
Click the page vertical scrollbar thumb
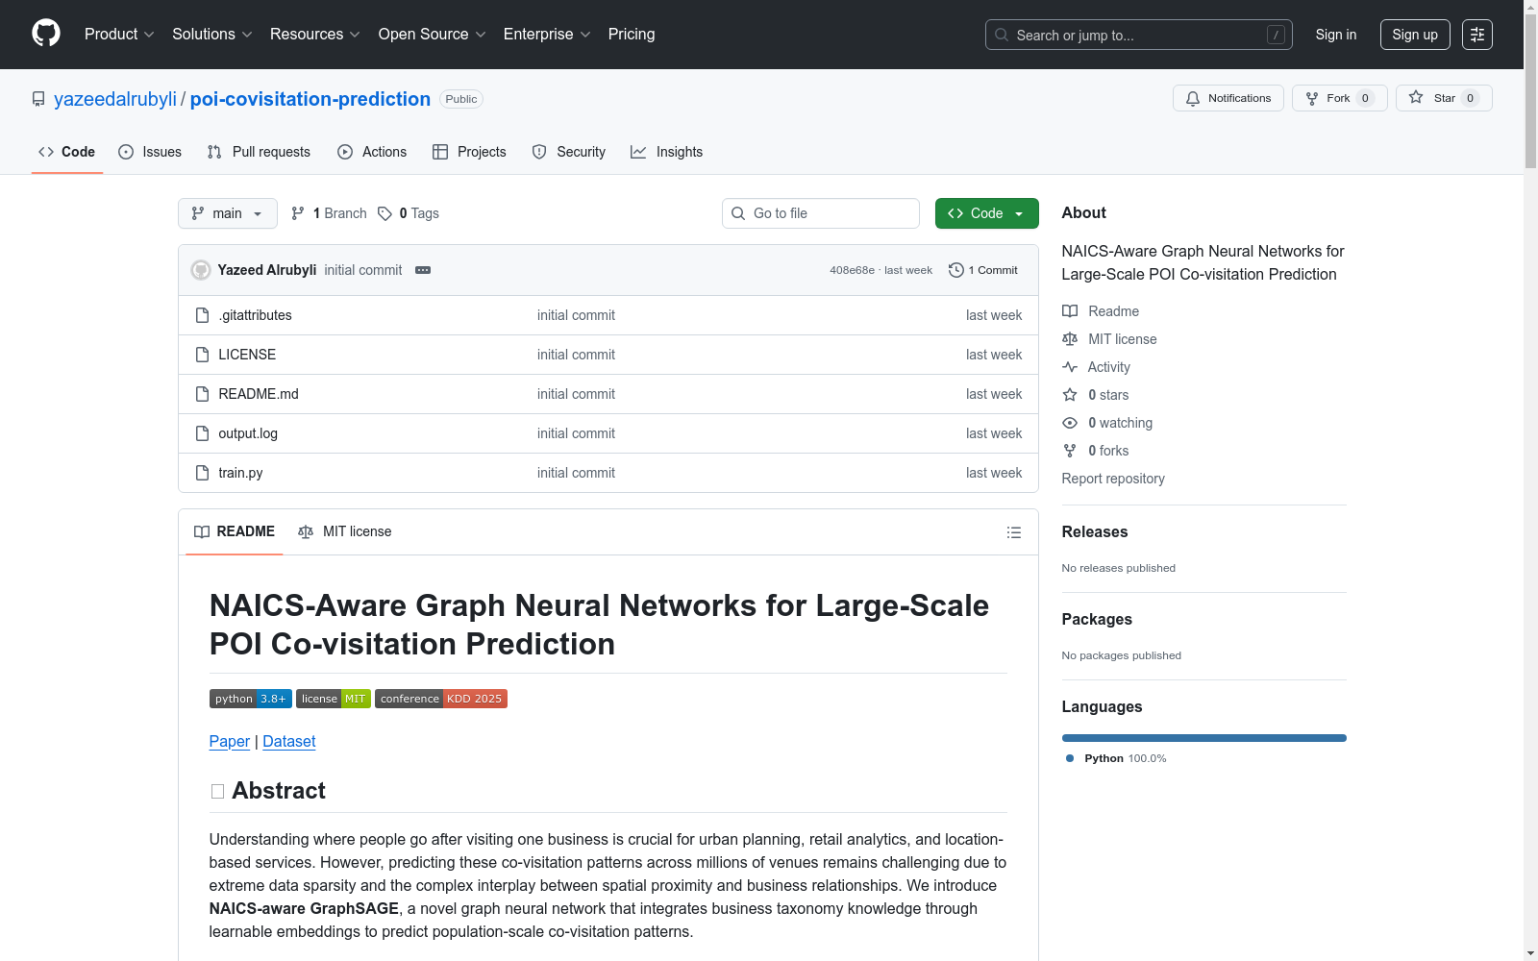pos(1530,92)
